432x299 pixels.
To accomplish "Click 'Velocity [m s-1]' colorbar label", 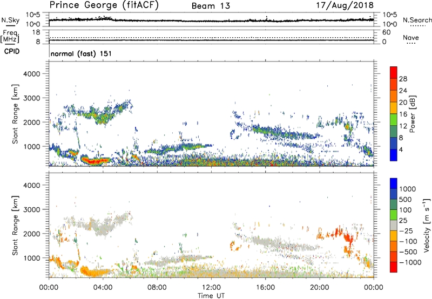I will 427,225.
